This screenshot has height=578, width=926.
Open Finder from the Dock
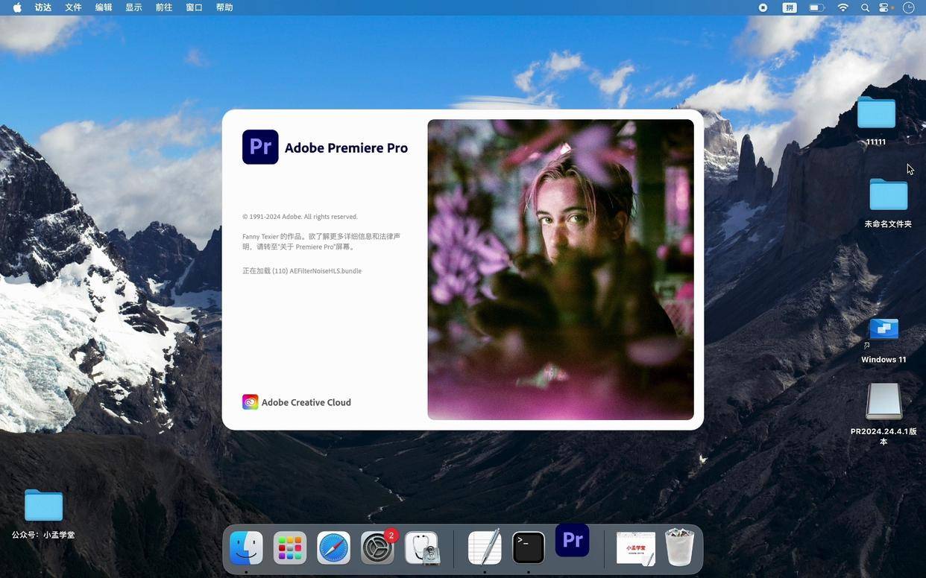coord(246,548)
